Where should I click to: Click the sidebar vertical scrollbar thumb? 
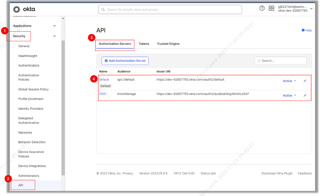[x=63, y=108]
